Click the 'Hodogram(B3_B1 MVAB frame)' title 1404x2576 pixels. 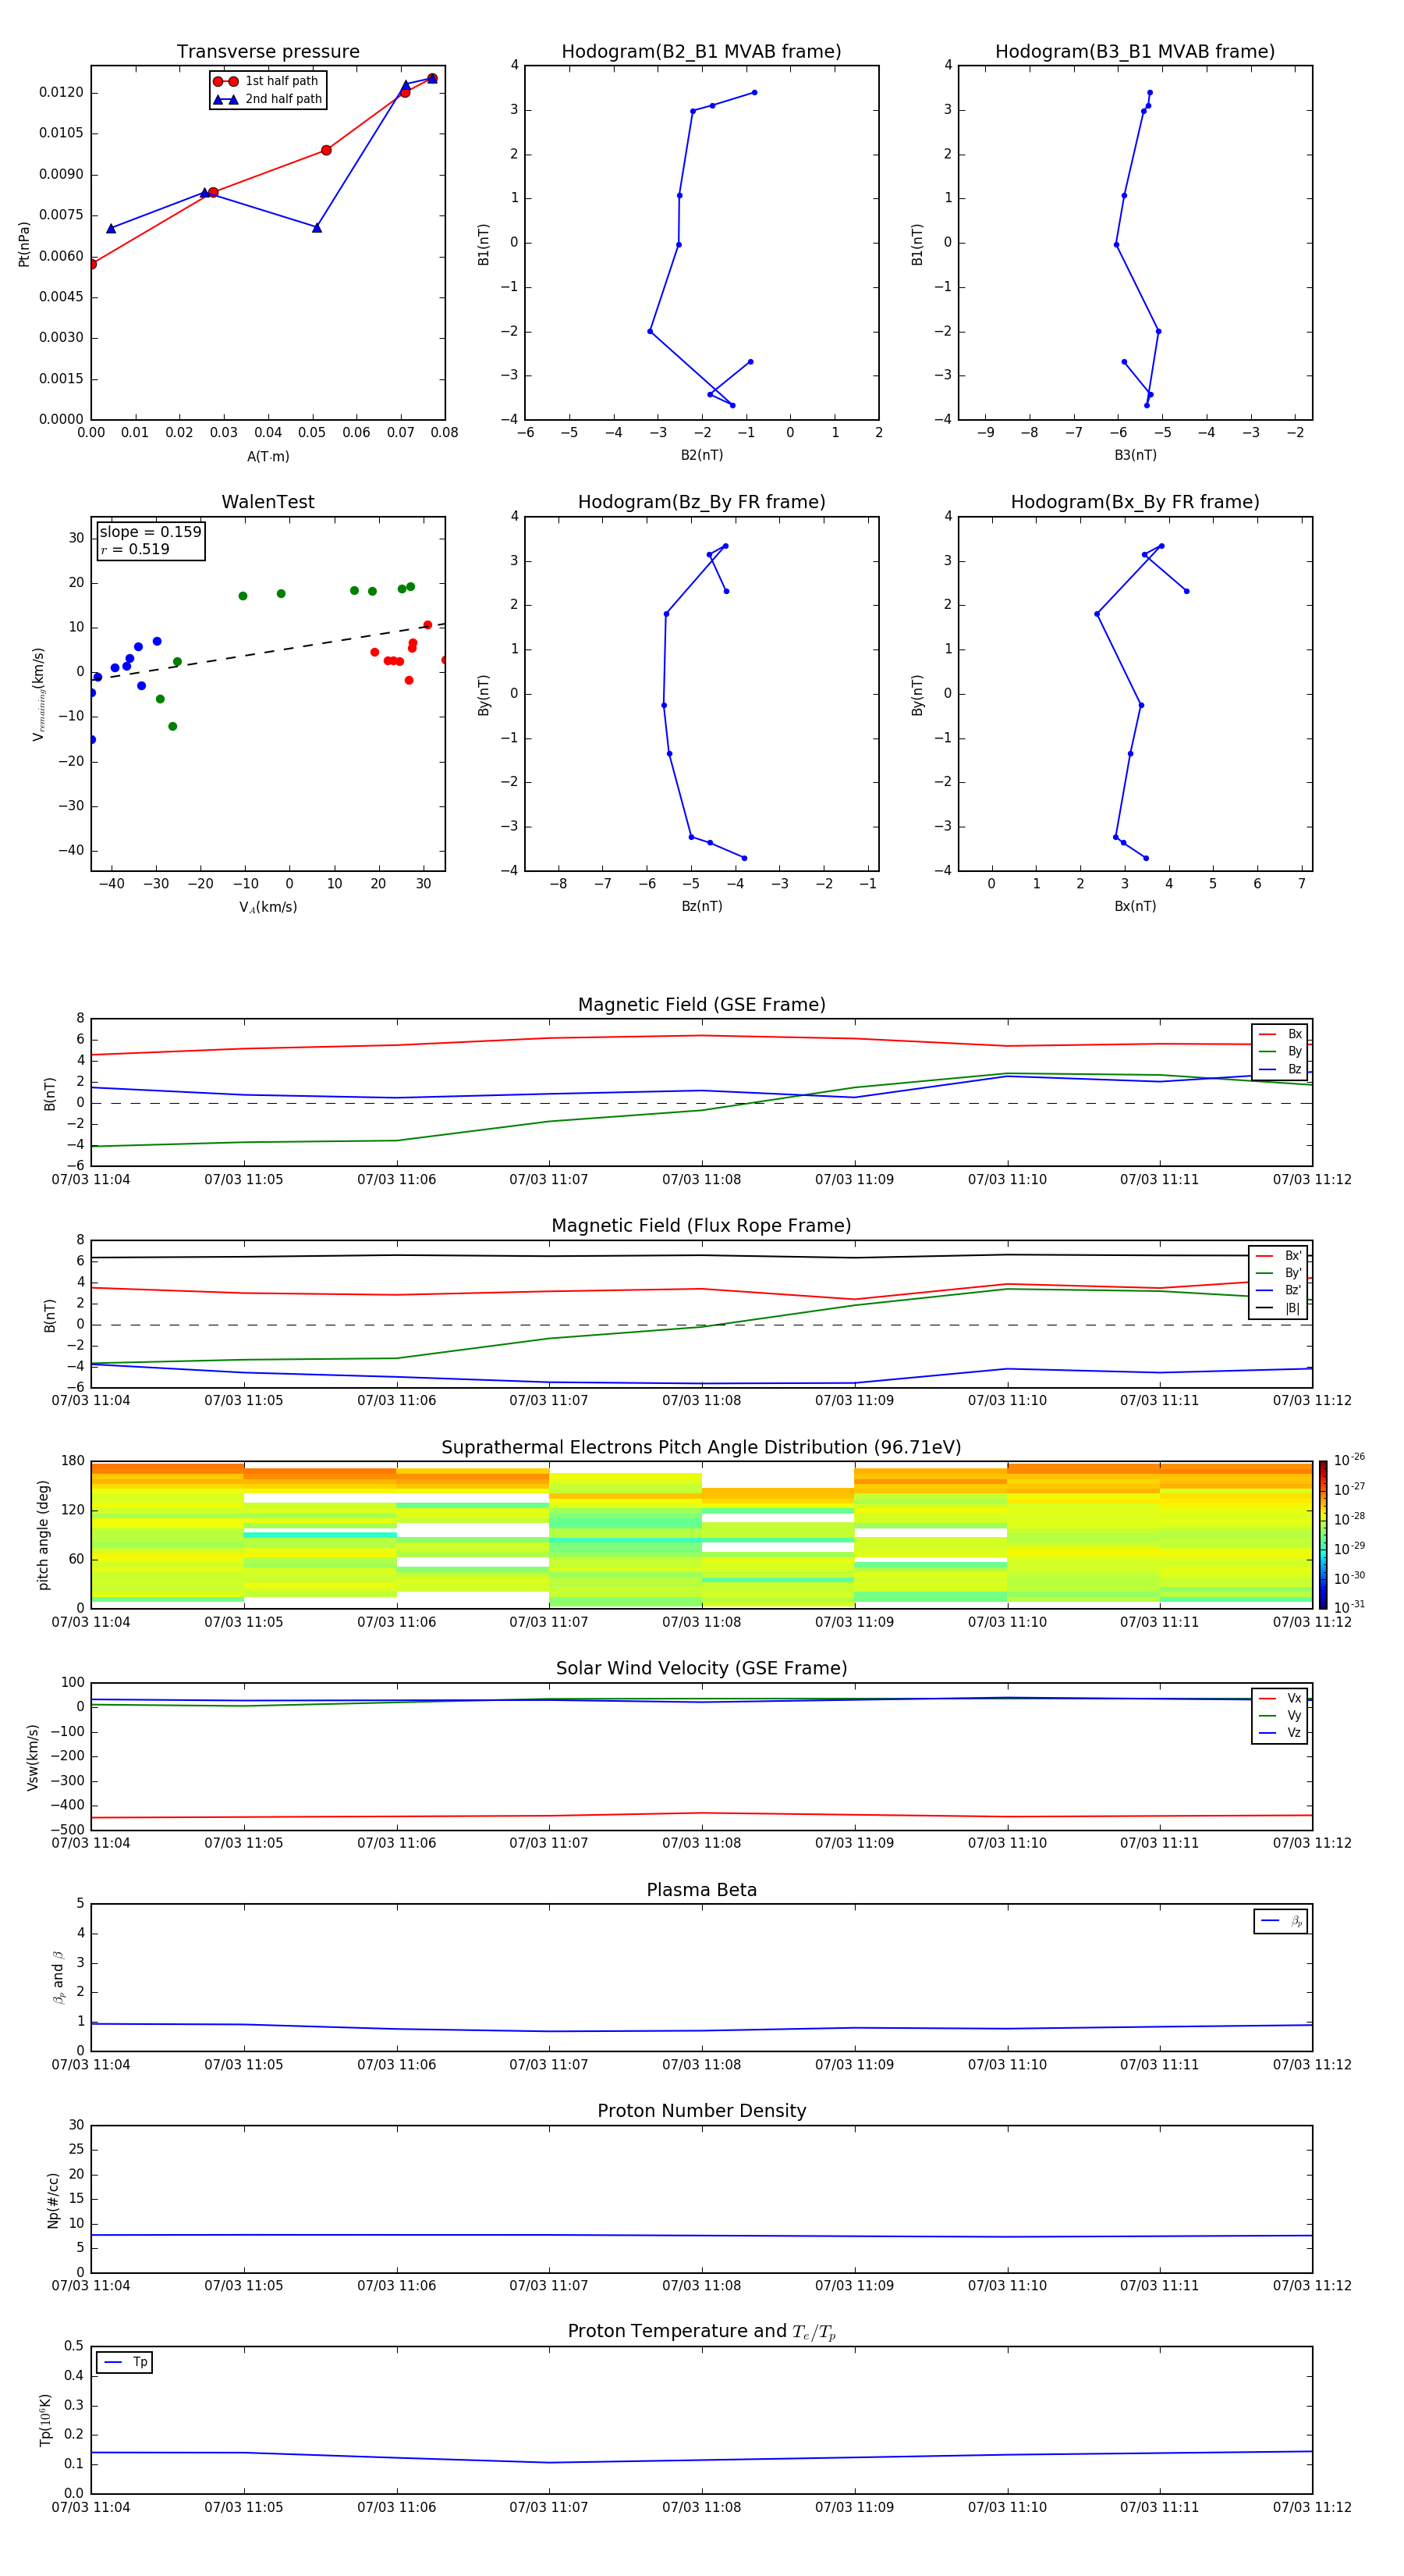[x=1135, y=52]
